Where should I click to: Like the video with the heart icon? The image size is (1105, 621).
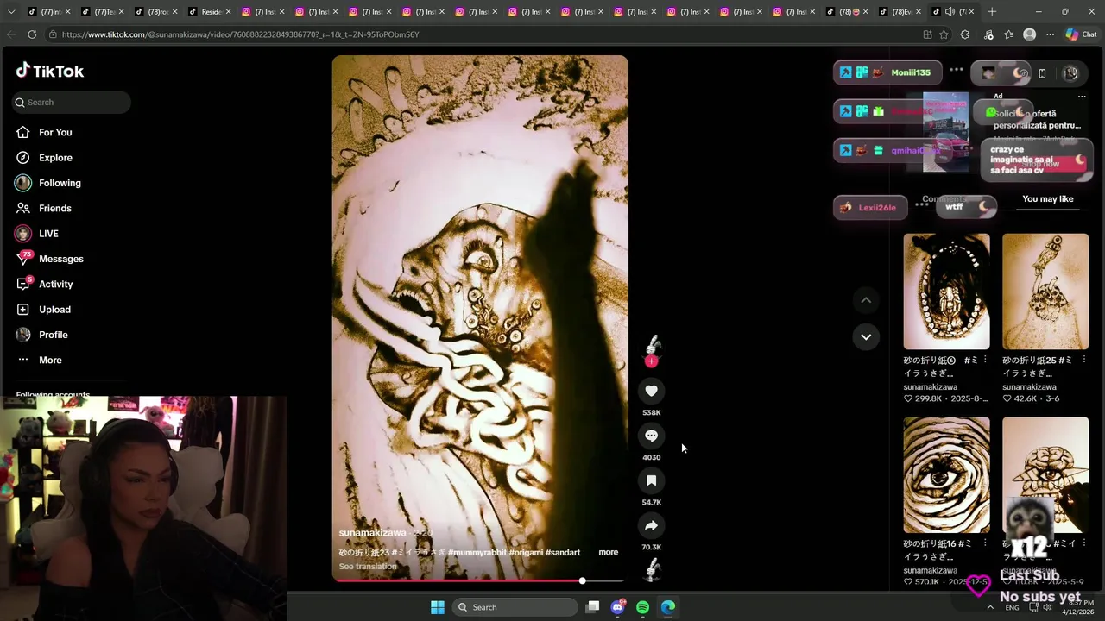(651, 391)
